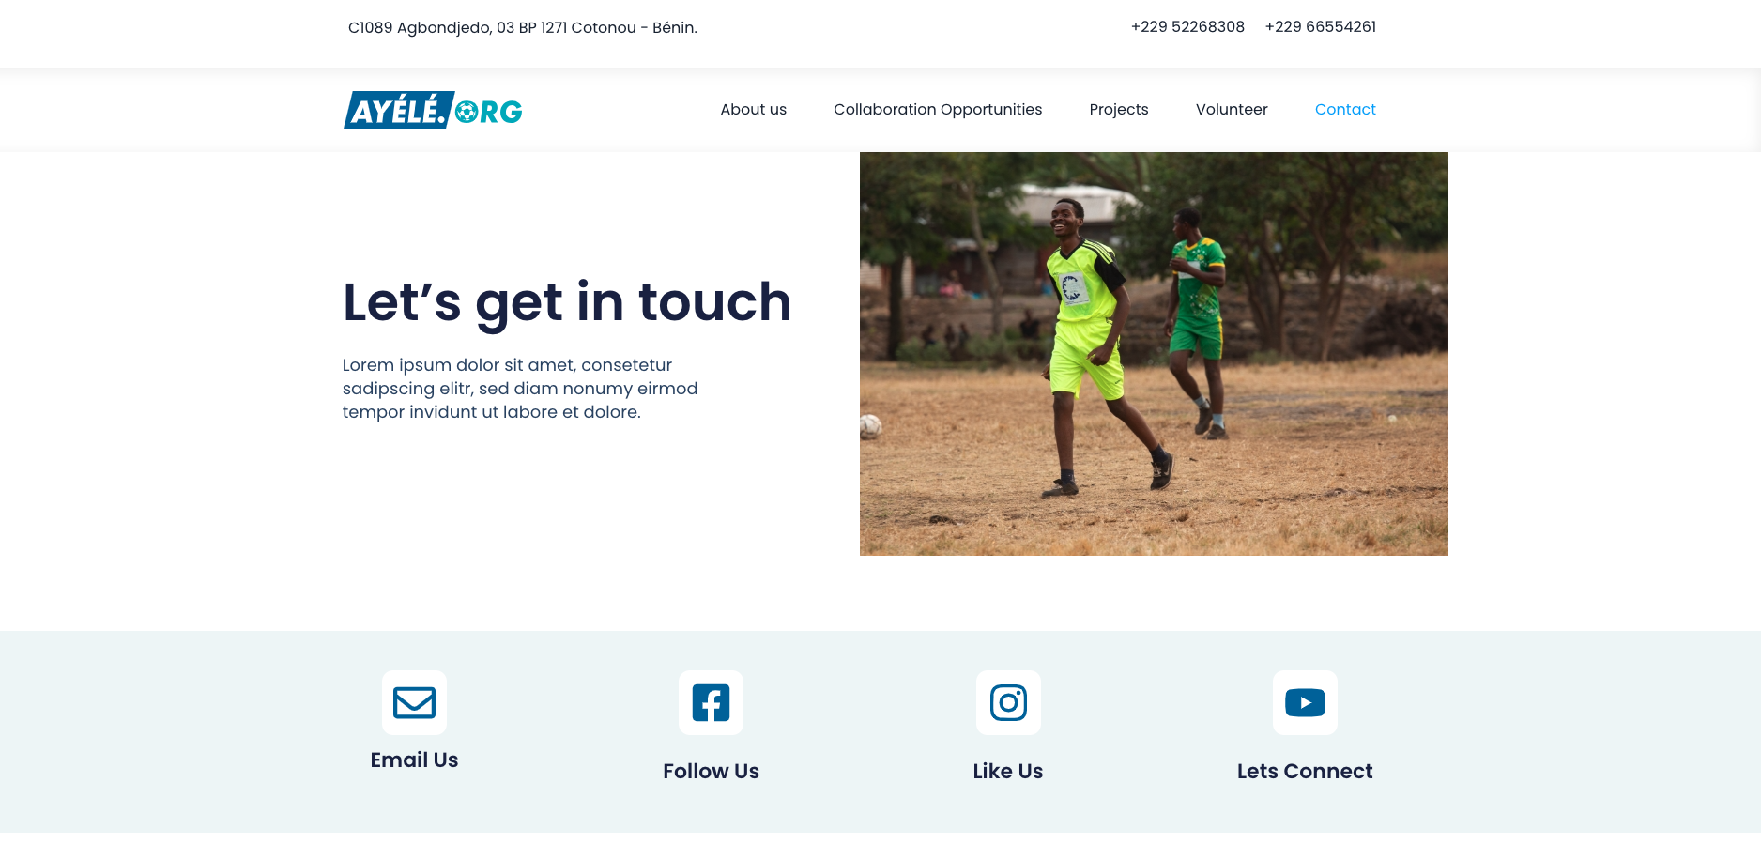Open the Facebook icon tile
1761x844 pixels.
711,702
